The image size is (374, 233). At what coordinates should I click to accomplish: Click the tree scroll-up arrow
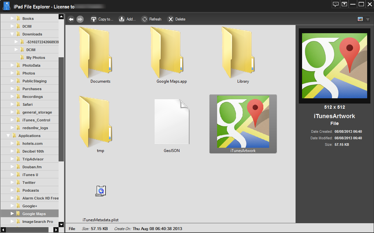(61, 17)
